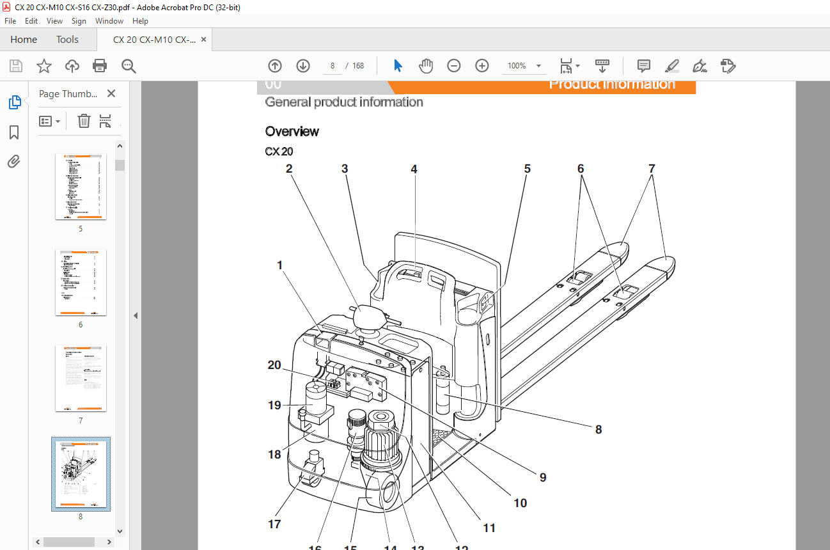Screen dimensions: 830x550
Task: Select the Highlight text pen tool
Action: tap(672, 66)
